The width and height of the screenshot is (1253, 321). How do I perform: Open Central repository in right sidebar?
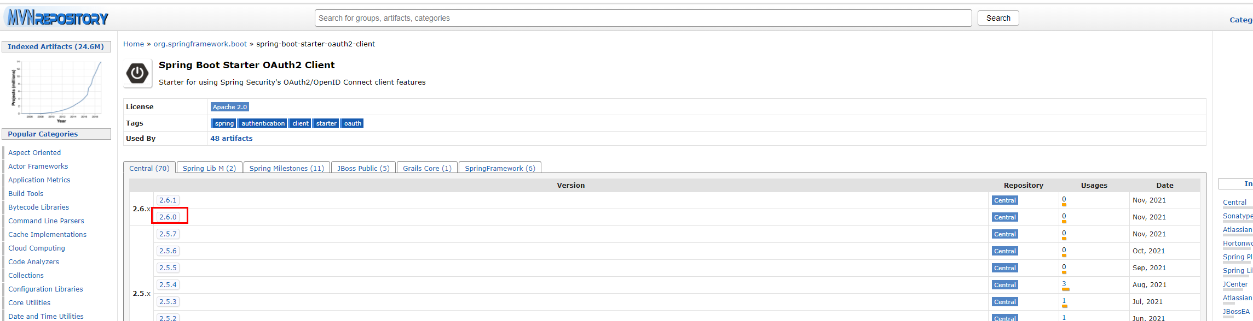click(x=1234, y=203)
